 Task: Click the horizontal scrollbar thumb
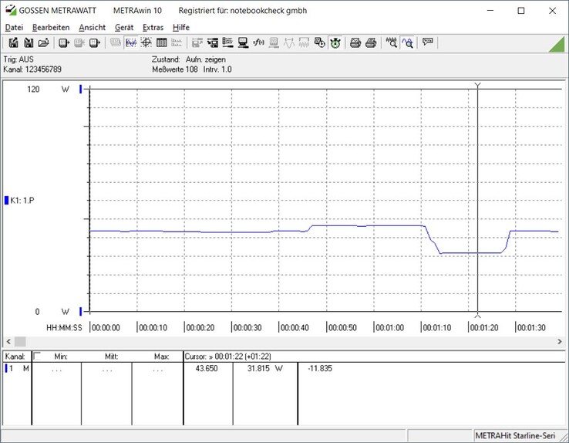coord(20,341)
